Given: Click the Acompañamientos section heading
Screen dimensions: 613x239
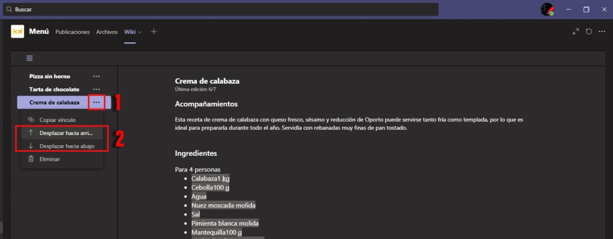Looking at the screenshot, I should click(x=207, y=105).
